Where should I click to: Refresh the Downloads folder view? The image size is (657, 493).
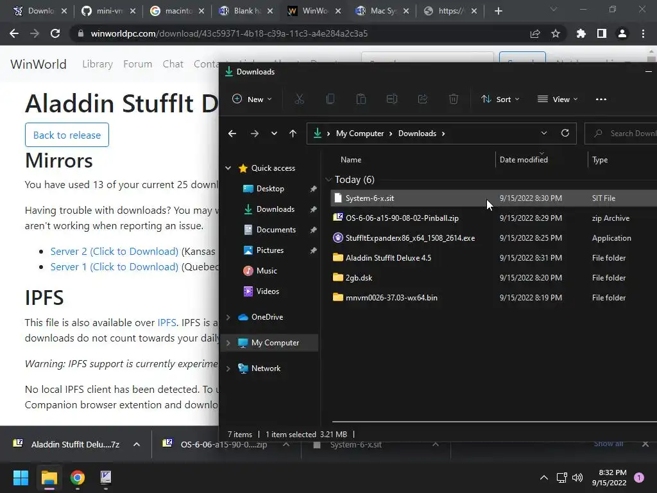point(565,134)
